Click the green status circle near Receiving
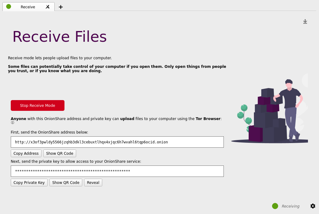Viewport: 319px width, 214px height. pyautogui.click(x=275, y=206)
